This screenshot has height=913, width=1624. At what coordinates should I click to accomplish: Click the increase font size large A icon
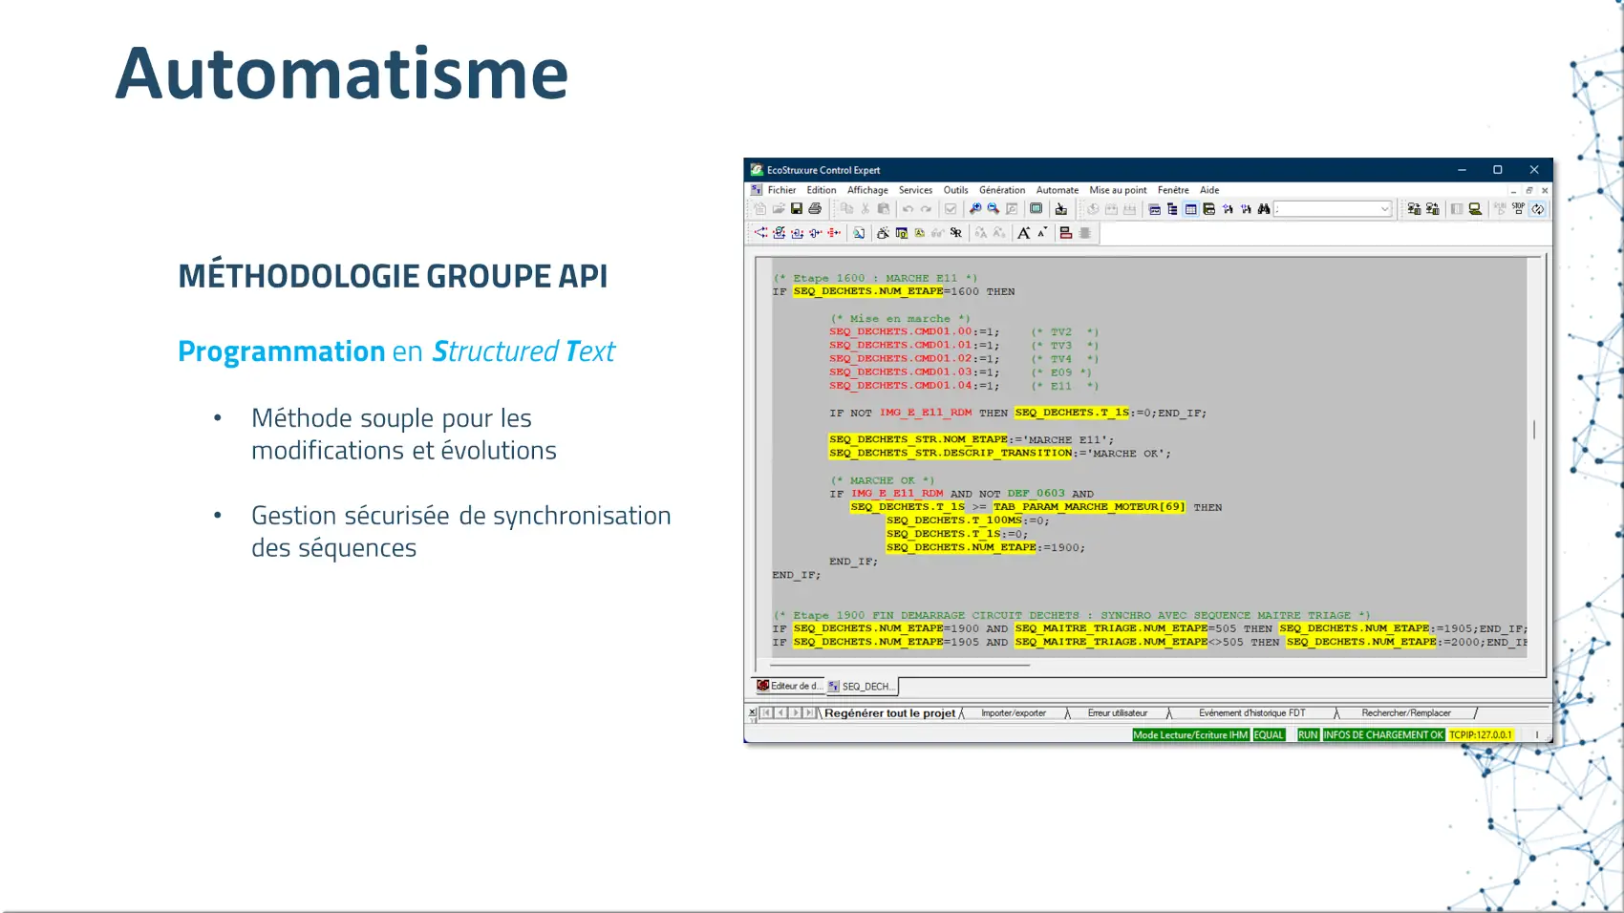click(1024, 233)
